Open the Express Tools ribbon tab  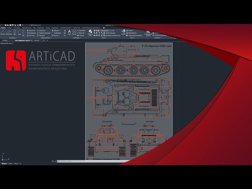pos(77,28)
